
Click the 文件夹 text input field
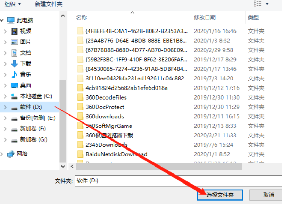point(179,181)
